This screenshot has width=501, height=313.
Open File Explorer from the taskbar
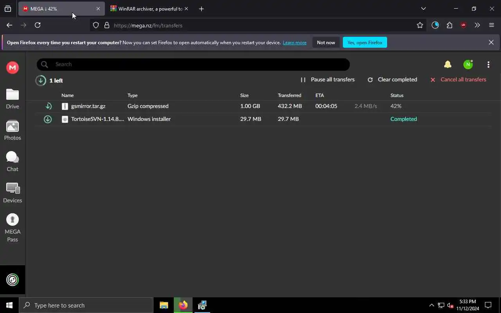[164, 305]
